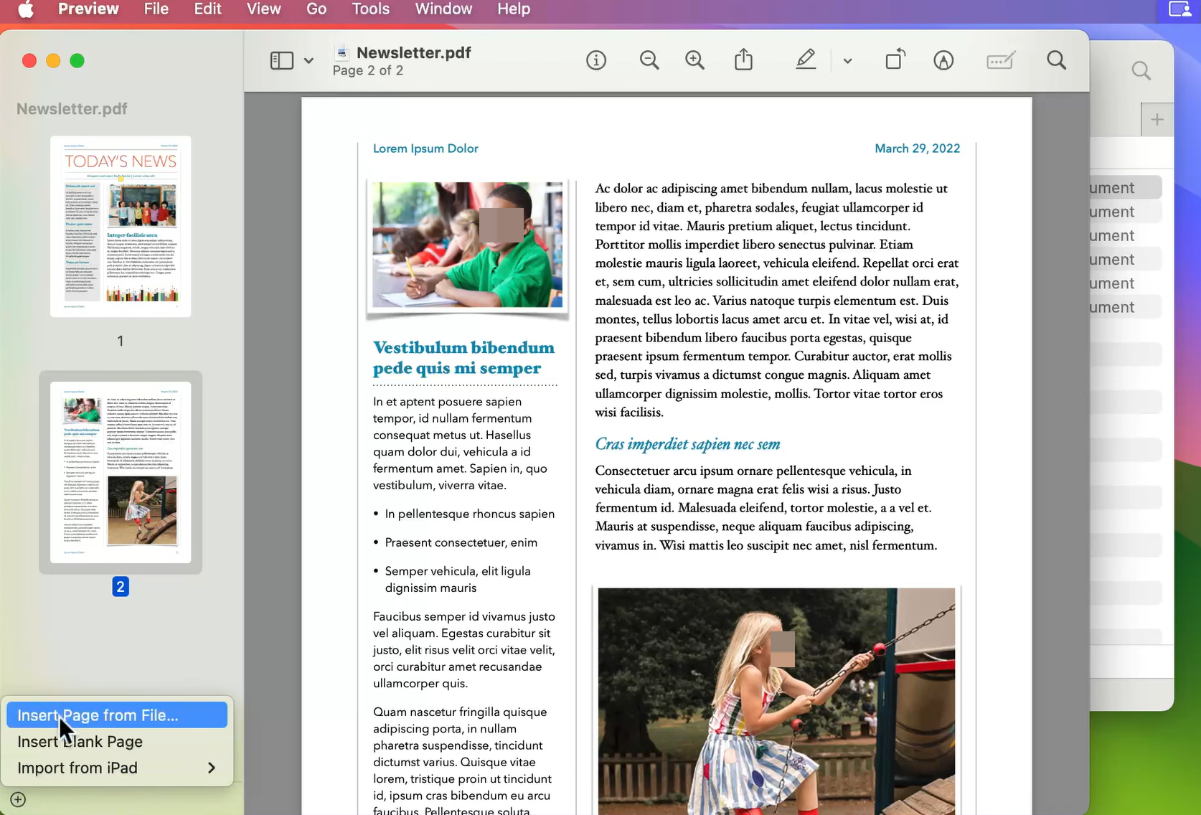Rotate the page with the Rotate icon
1201x815 pixels.
[x=895, y=60]
